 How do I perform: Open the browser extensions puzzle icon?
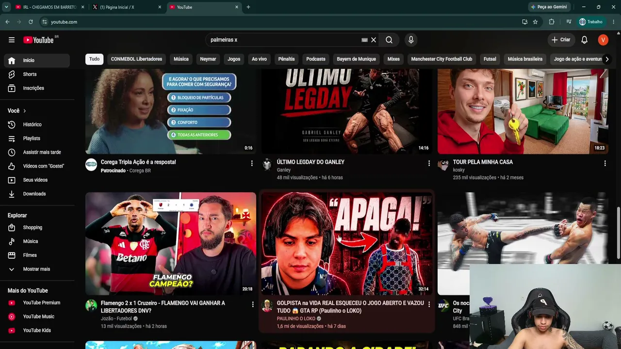[552, 22]
